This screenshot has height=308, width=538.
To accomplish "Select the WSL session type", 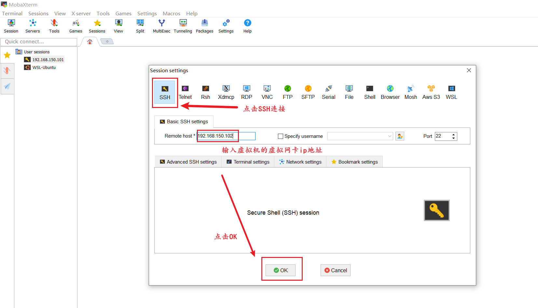I will (451, 92).
